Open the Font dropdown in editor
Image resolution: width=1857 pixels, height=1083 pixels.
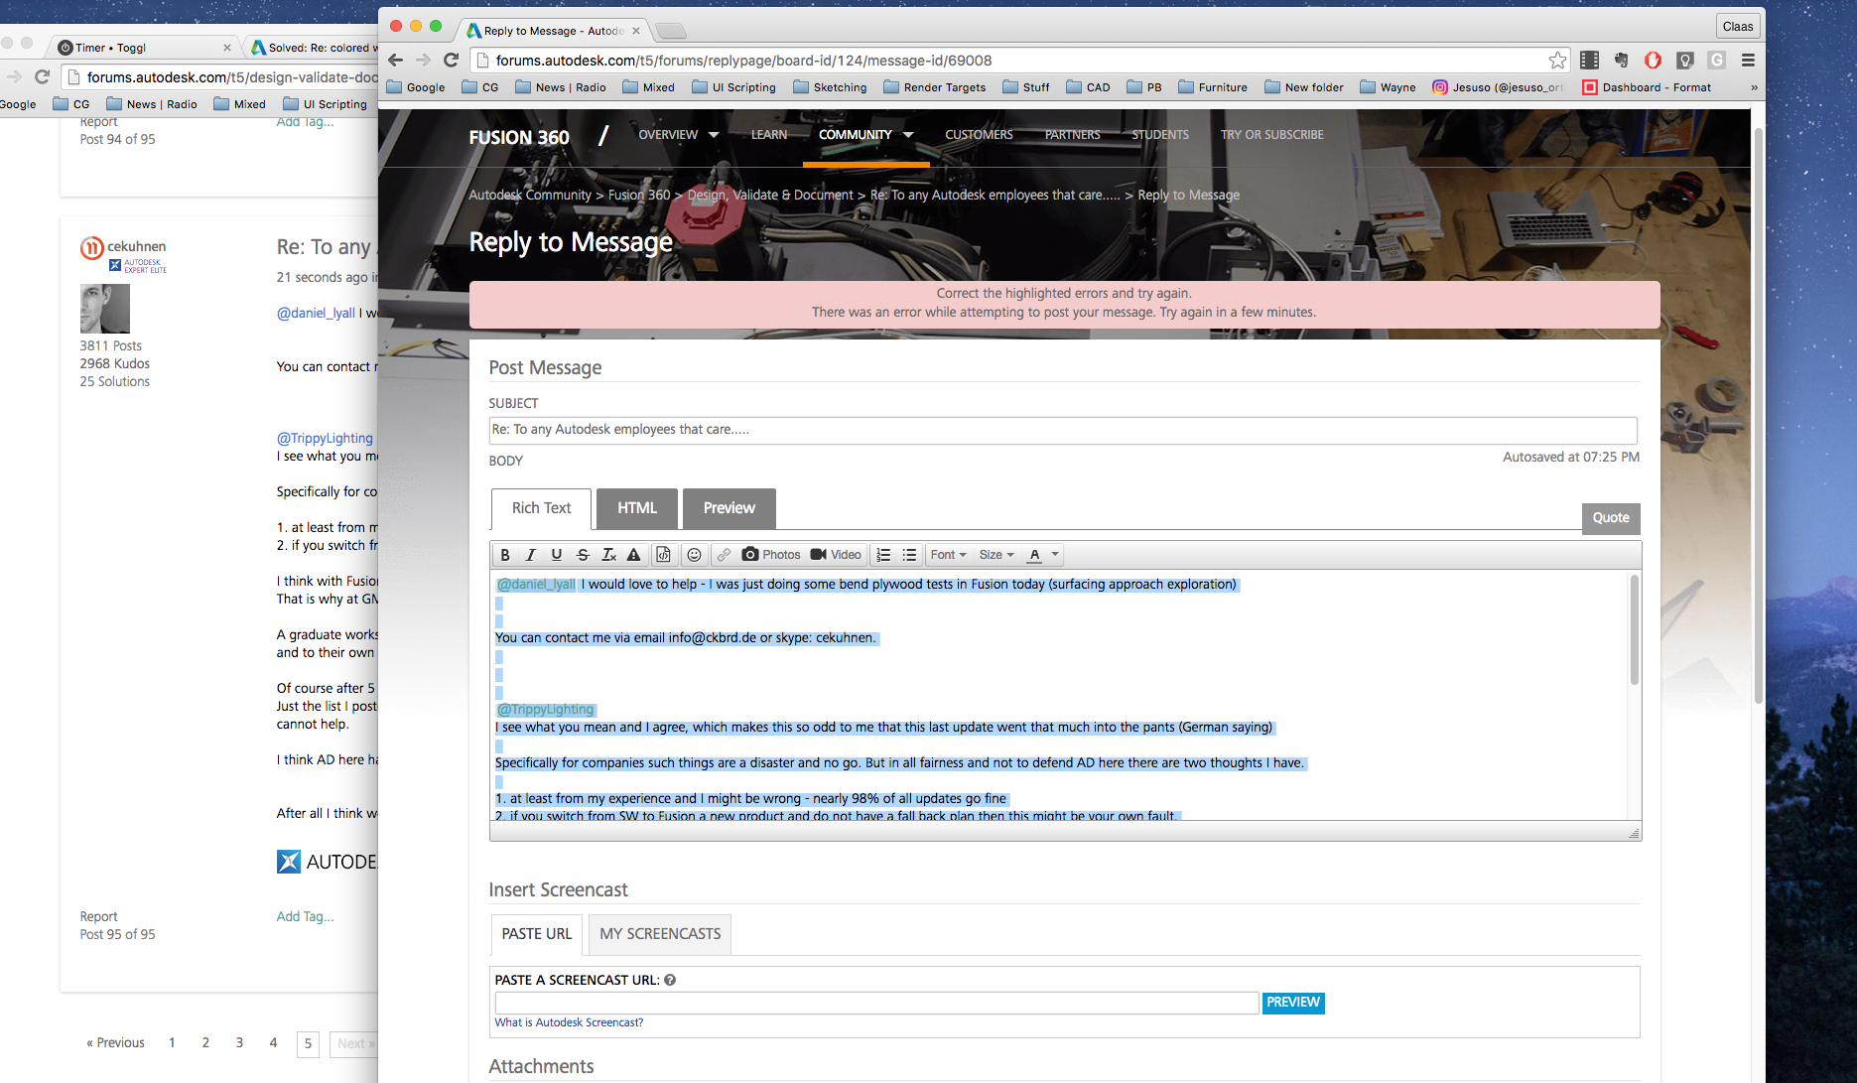(948, 555)
